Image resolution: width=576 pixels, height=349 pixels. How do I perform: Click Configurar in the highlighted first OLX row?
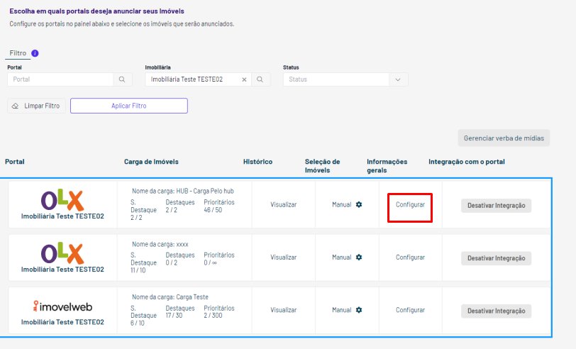(x=410, y=204)
